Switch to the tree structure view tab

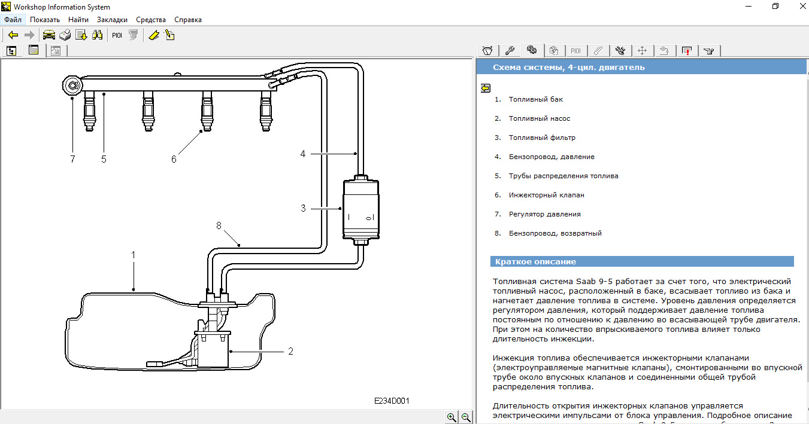click(x=11, y=51)
